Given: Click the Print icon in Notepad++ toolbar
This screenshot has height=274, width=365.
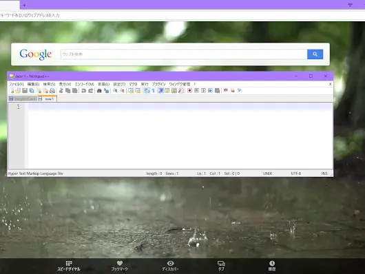Looking at the screenshot, I should (x=52, y=91).
